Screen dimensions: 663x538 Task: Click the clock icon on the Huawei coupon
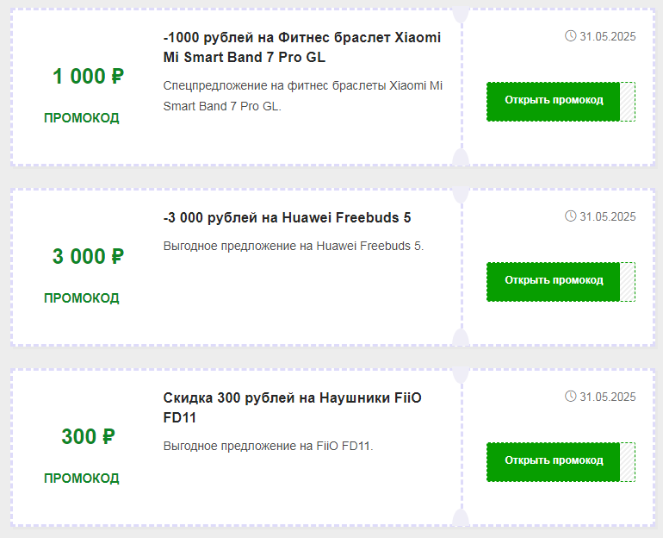tap(570, 216)
